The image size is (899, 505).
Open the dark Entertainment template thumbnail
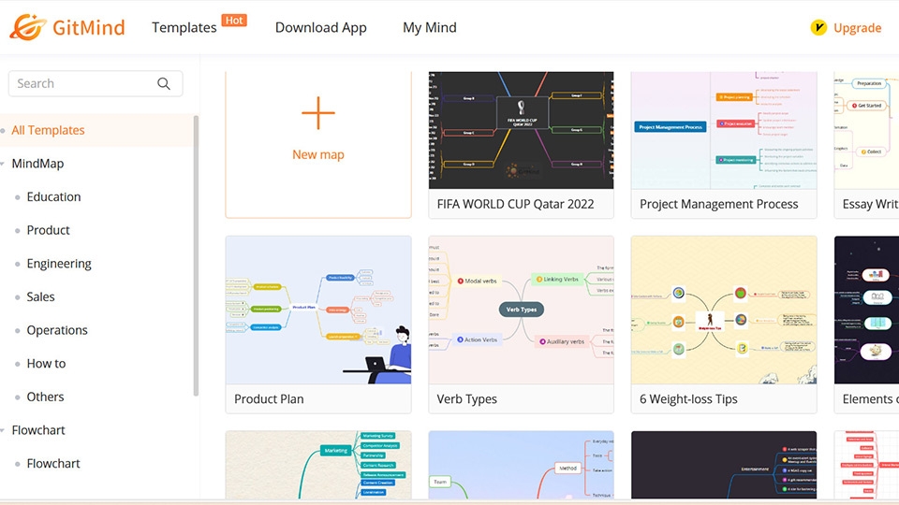click(724, 465)
